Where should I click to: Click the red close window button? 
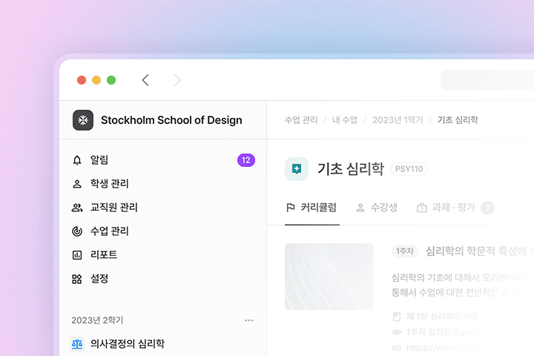click(x=82, y=80)
